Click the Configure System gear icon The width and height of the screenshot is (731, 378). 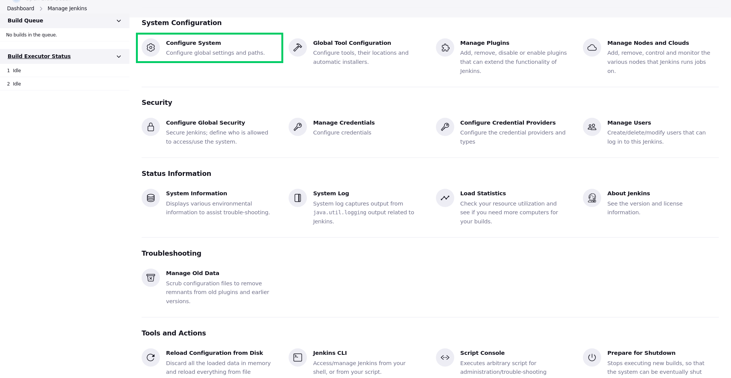click(151, 47)
